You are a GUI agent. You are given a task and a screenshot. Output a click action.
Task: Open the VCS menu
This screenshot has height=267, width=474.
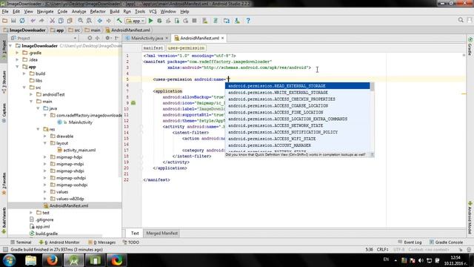tap(153, 12)
